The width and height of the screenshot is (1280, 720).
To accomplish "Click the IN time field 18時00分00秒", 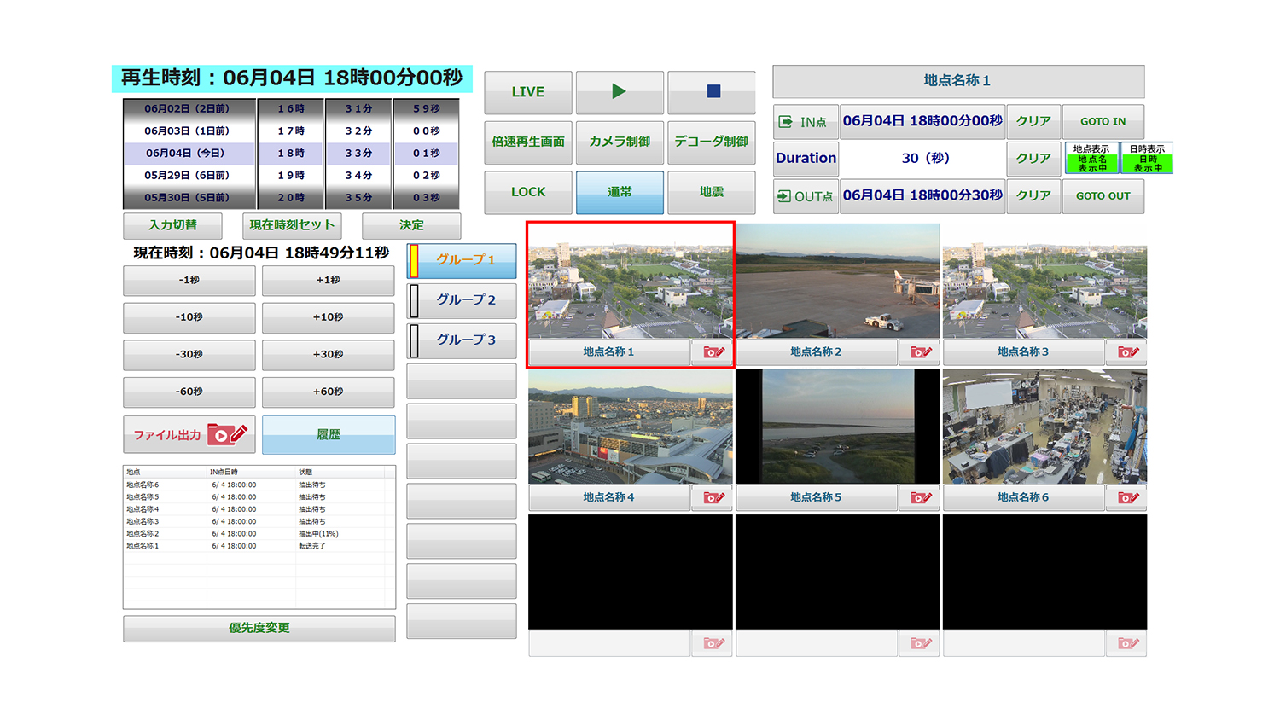I will (922, 122).
